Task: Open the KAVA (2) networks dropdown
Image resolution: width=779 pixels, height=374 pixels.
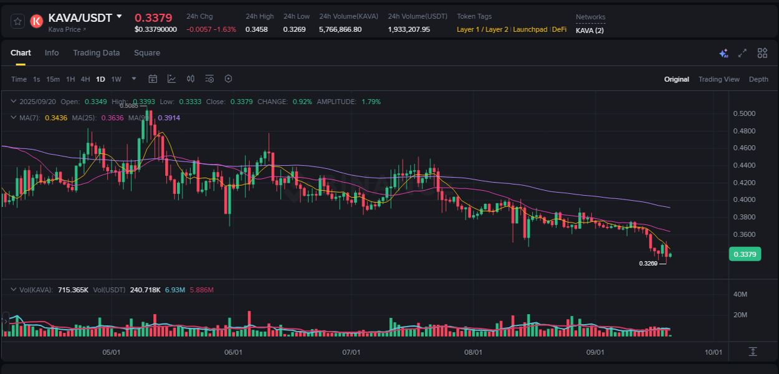Action: click(589, 30)
